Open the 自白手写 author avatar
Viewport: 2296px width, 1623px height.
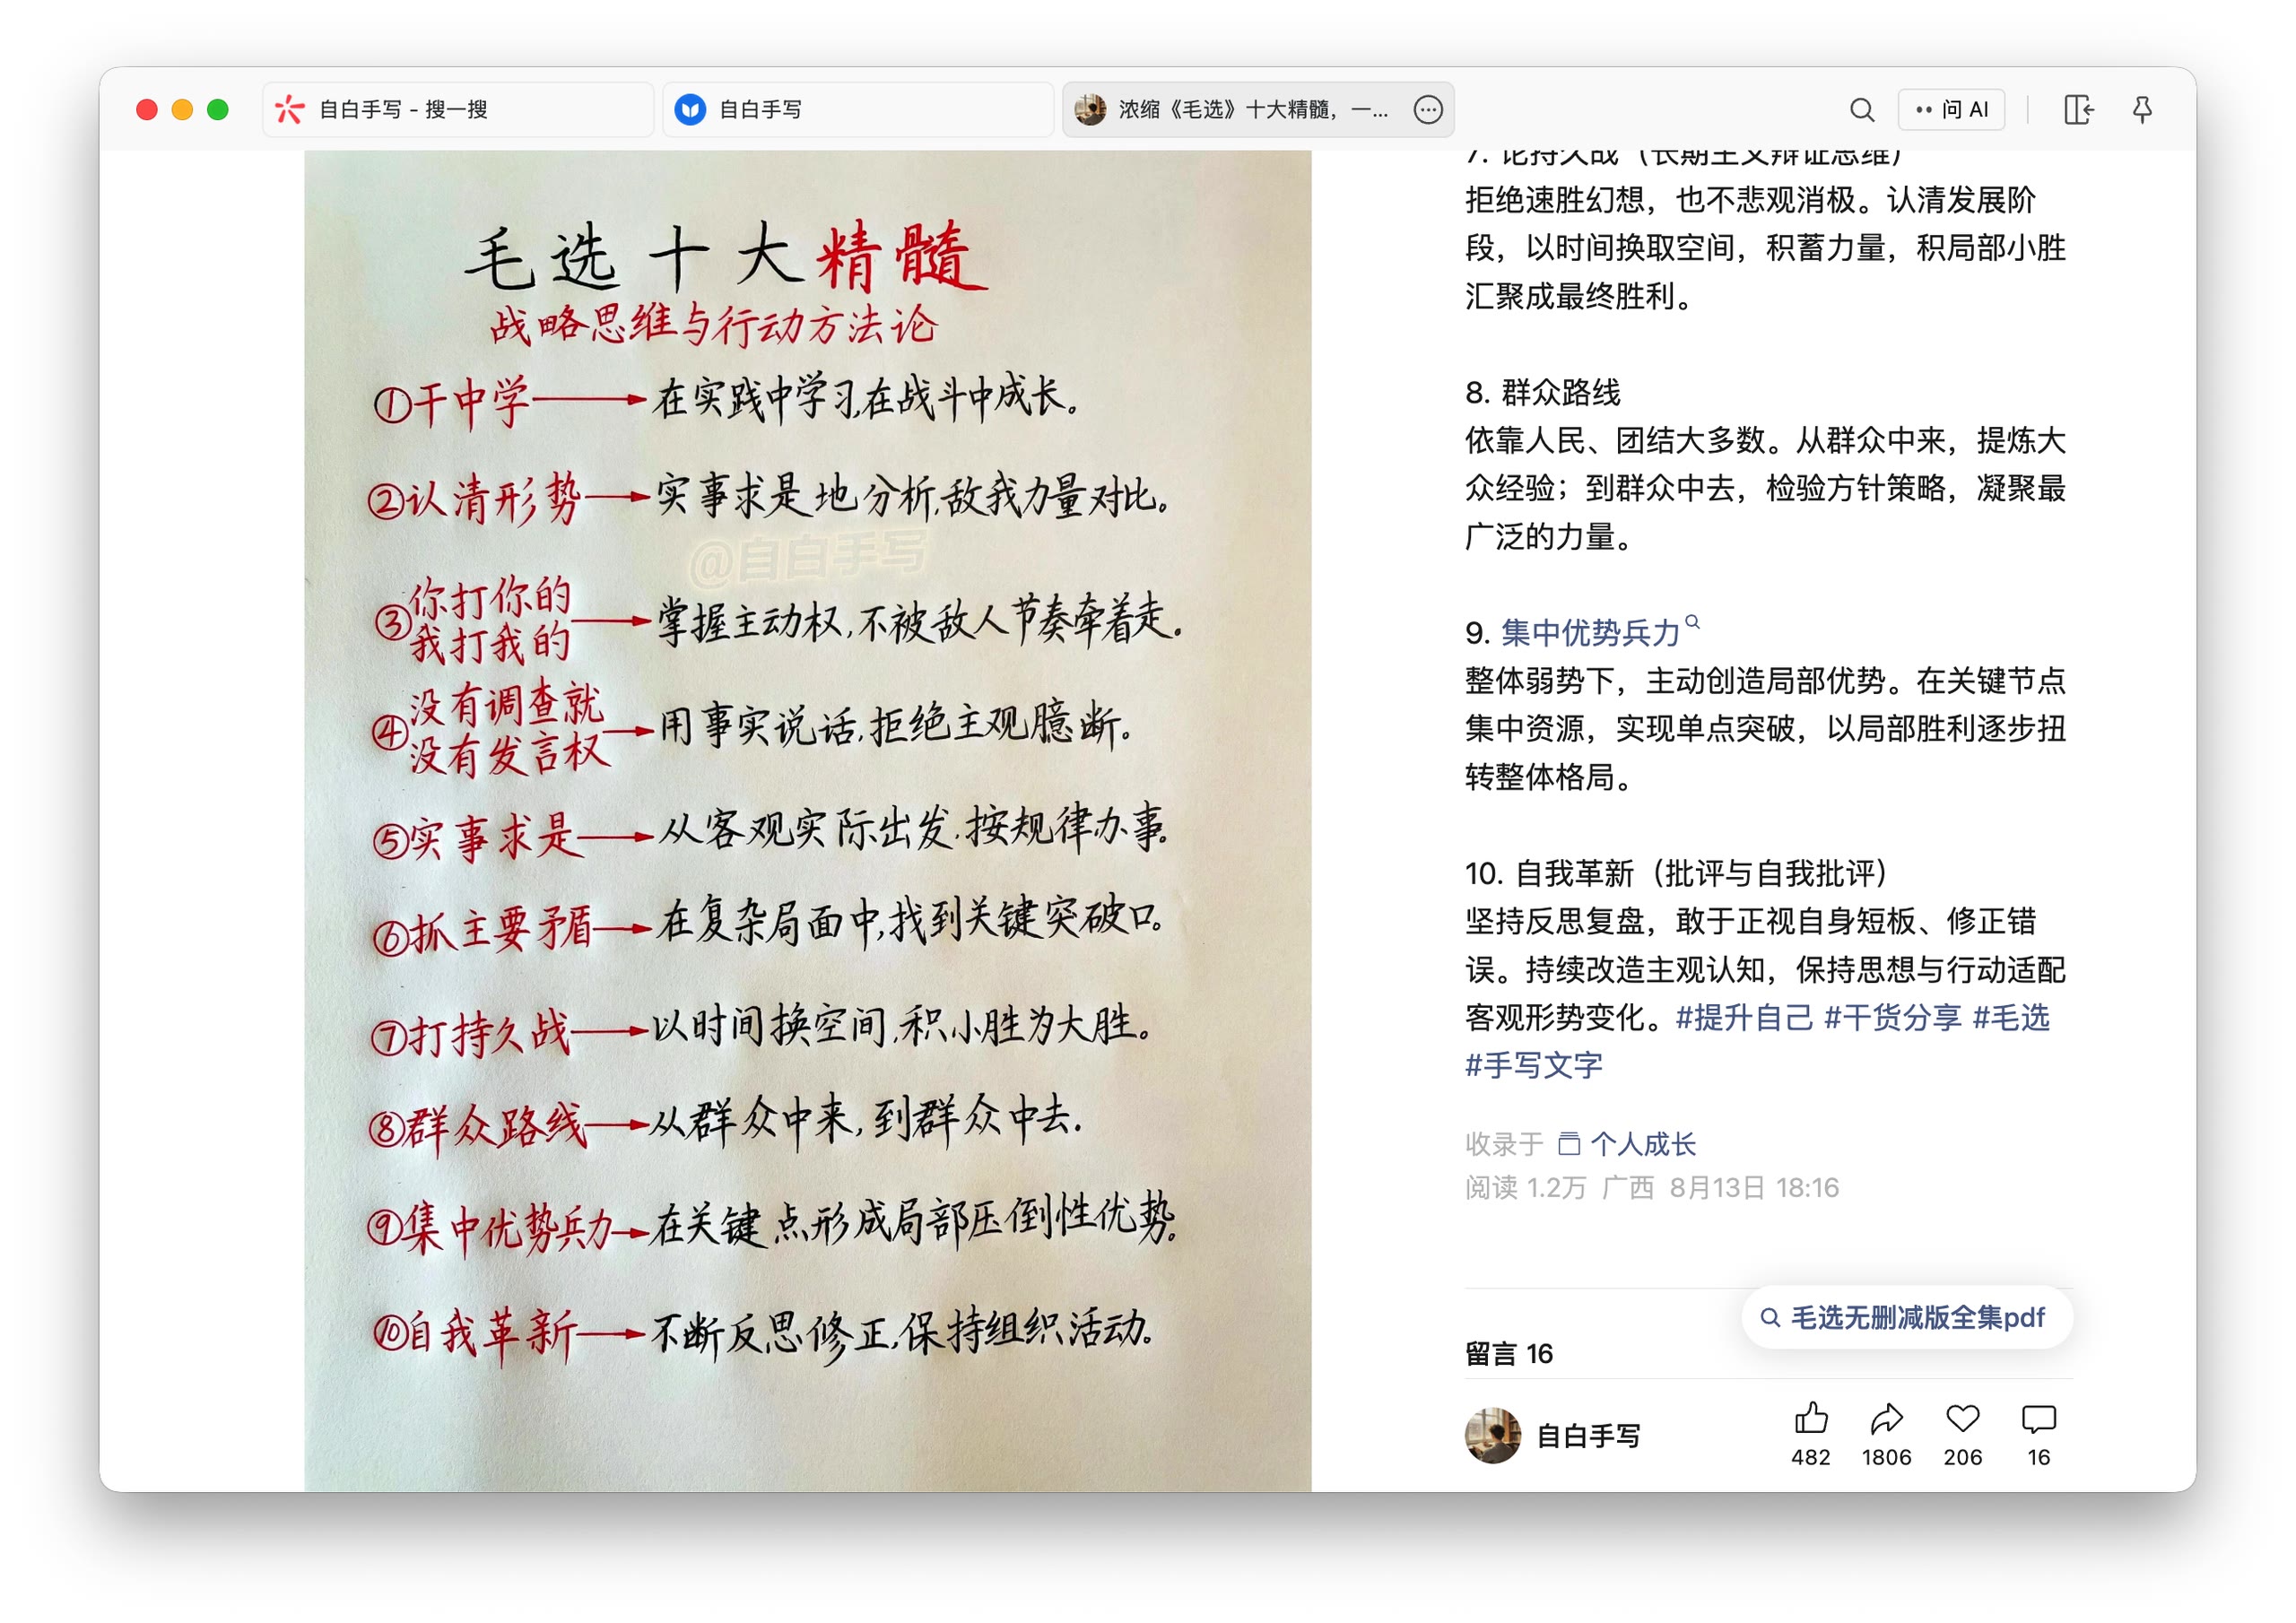pyautogui.click(x=1493, y=1436)
